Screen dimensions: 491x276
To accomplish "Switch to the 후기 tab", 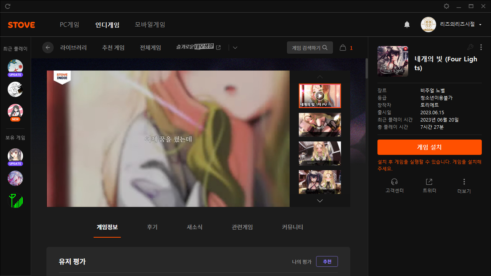I will [152, 227].
